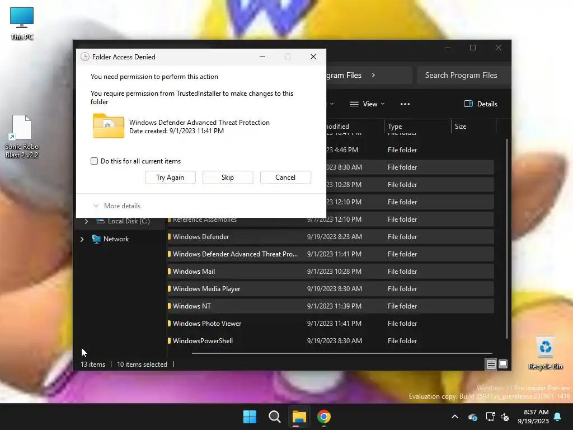The image size is (573, 430).
Task: Minimize the Folder Access Denied dialog
Action: (262, 57)
